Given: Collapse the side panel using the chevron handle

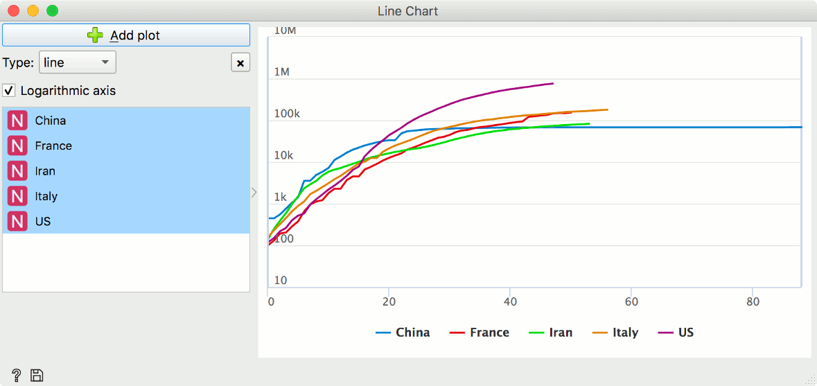Looking at the screenshot, I should [254, 192].
